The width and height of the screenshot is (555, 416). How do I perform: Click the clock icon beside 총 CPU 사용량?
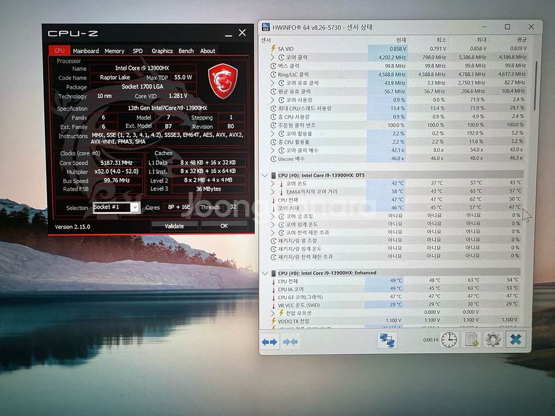pyautogui.click(x=273, y=117)
